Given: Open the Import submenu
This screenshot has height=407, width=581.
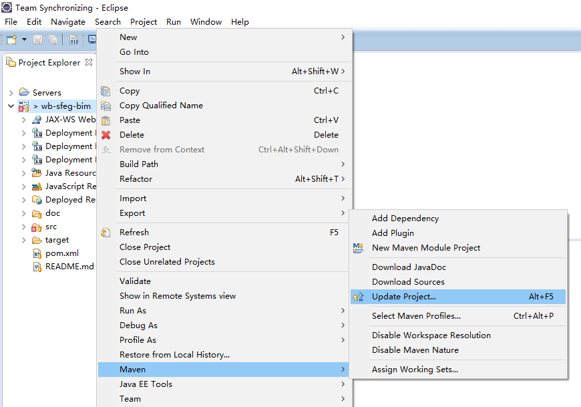Looking at the screenshot, I should (224, 198).
